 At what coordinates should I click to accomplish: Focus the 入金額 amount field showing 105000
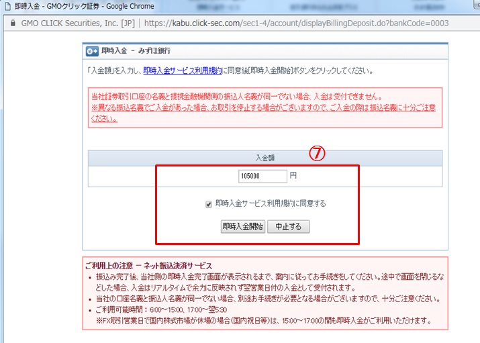point(262,177)
